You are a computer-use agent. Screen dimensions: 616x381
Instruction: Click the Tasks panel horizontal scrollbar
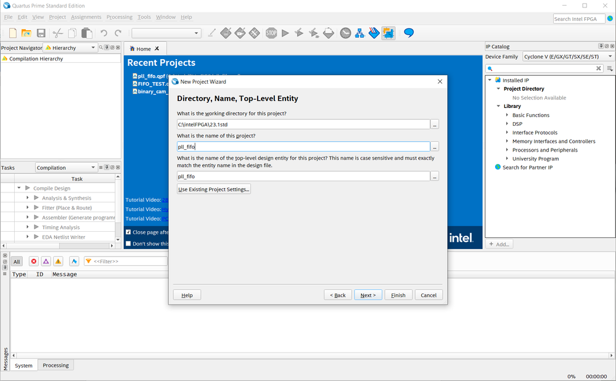pyautogui.click(x=59, y=245)
